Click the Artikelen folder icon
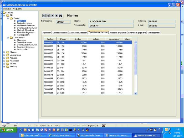Viewport: 184px width, 138px height. [x=7, y=58]
